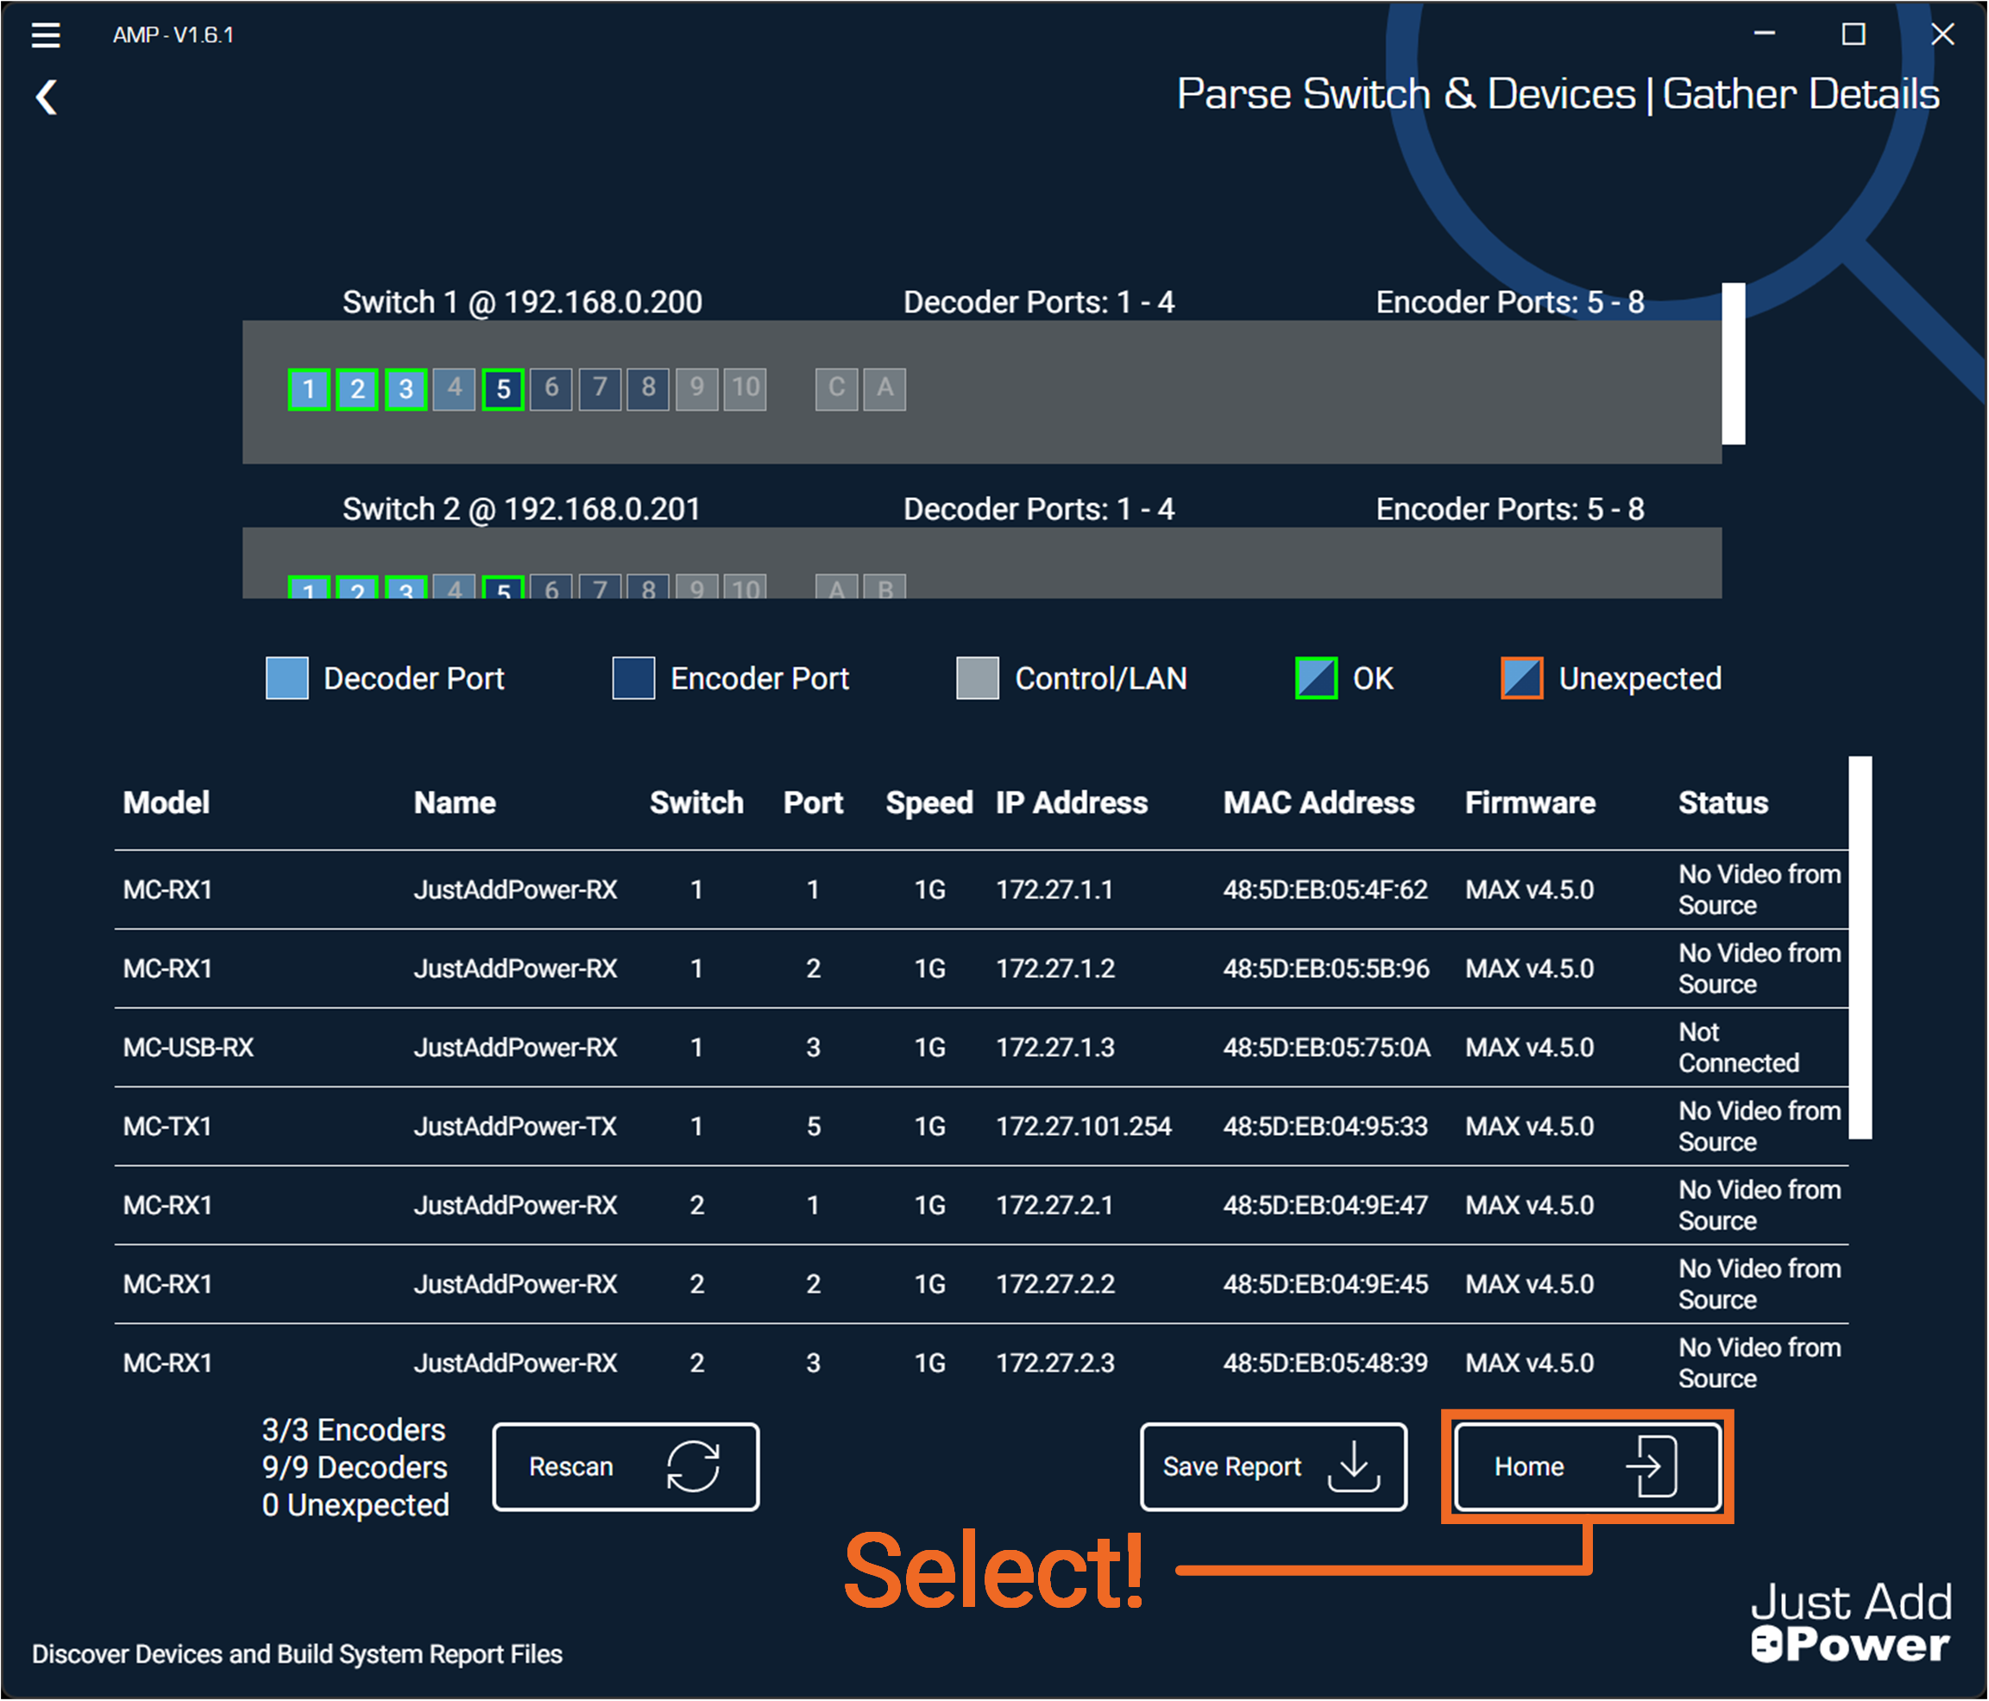Click the Encoder Port legend swatch
Screen dimensions: 1989x1701
click(x=633, y=677)
